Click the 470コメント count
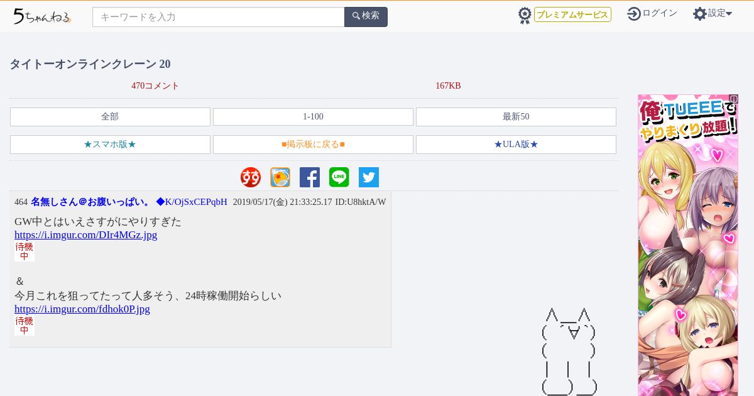The image size is (754, 396). (x=155, y=86)
